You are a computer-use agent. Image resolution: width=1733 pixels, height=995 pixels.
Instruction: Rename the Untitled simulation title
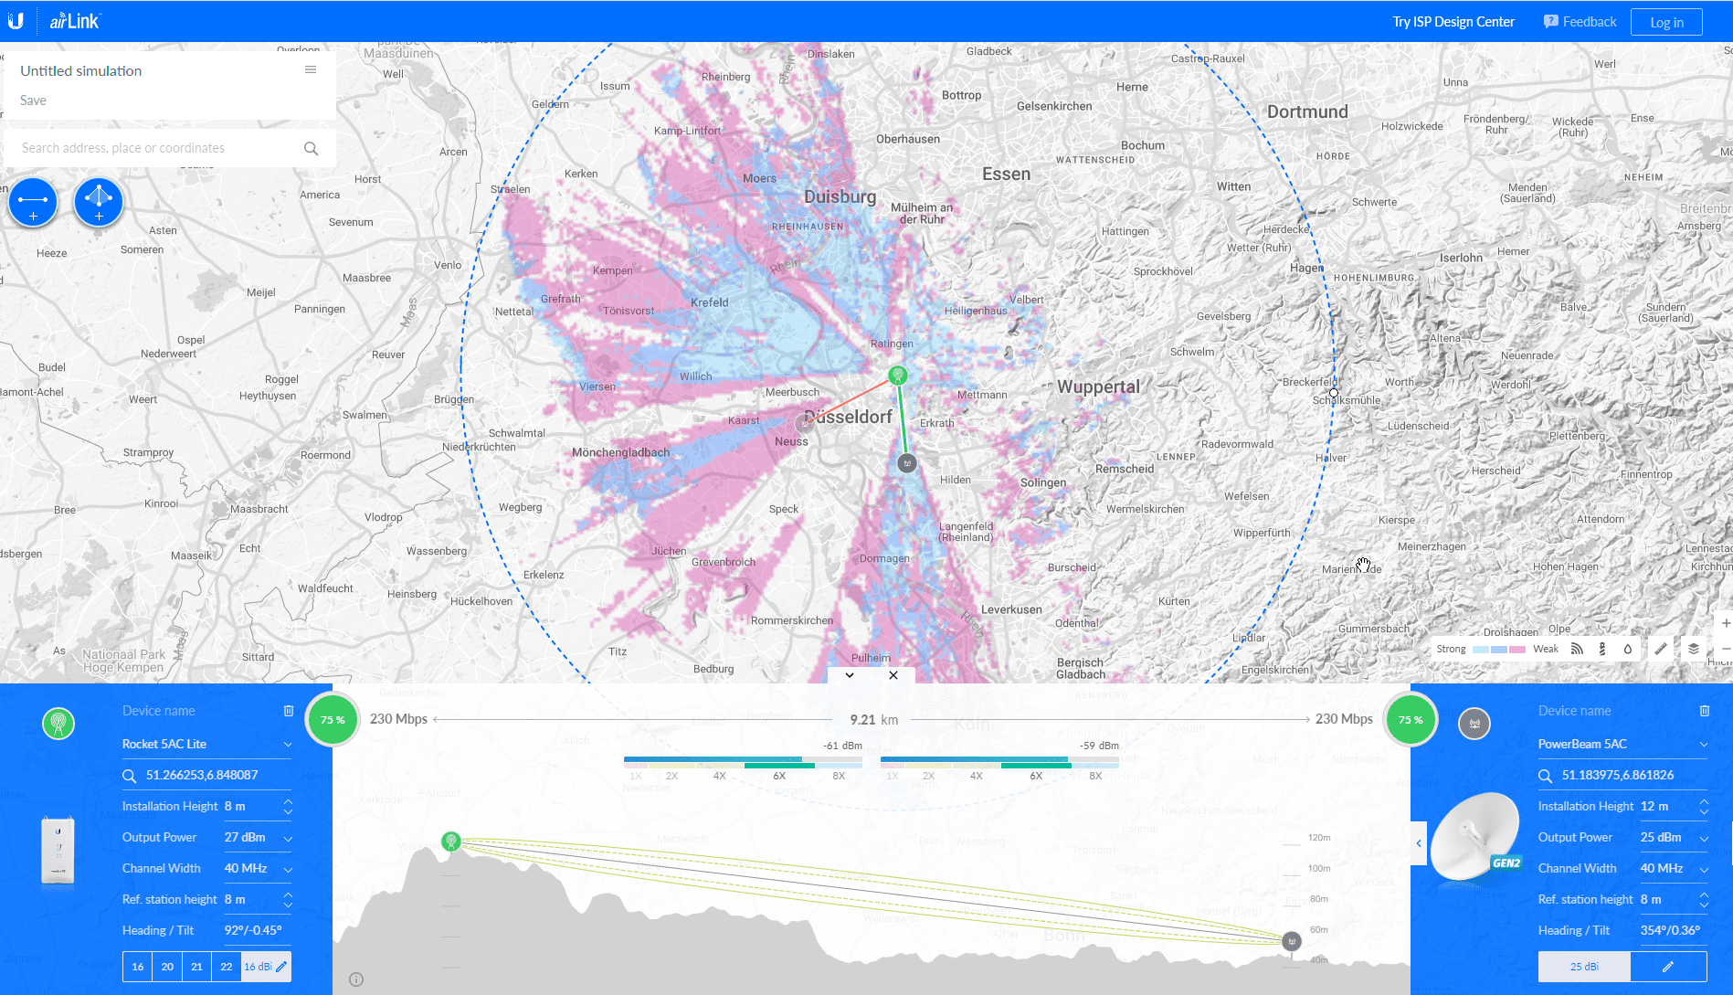[x=81, y=70]
